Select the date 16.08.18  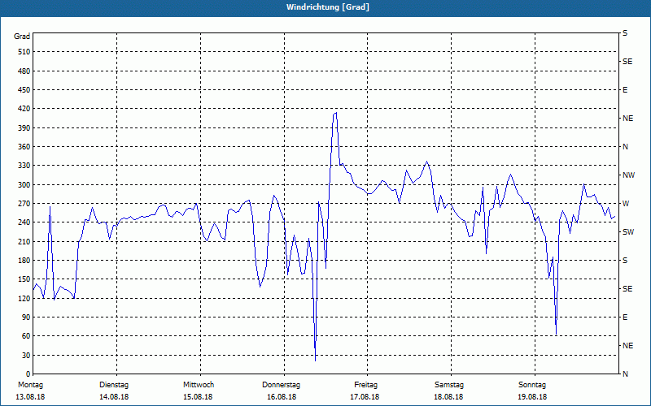[x=282, y=397]
